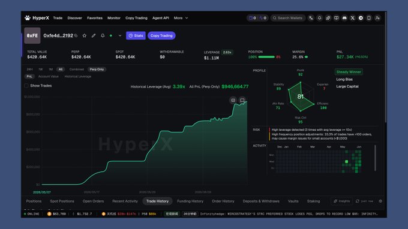Click the Ethereum price $1,732.7
Viewport: 408px width, 229px height.
82,214
